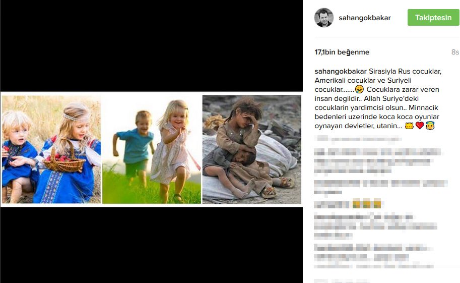The height and width of the screenshot is (283, 460).
Task: Click the 8s post timestamp
Action: click(455, 52)
